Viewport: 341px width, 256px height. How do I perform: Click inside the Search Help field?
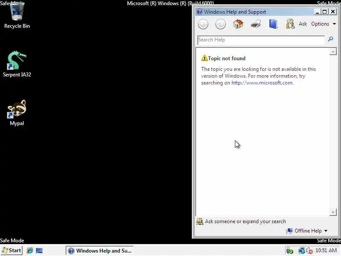point(261,40)
